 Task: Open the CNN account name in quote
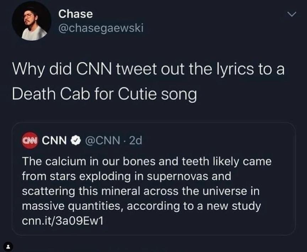pyautogui.click(x=54, y=141)
